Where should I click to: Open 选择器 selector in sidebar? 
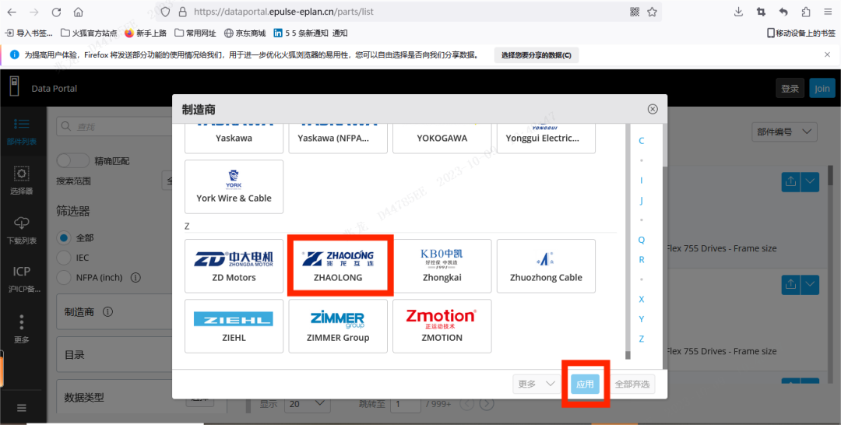tap(22, 180)
